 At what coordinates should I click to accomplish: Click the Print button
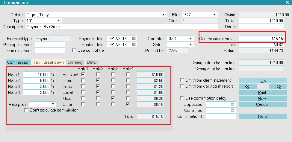pos(263,92)
